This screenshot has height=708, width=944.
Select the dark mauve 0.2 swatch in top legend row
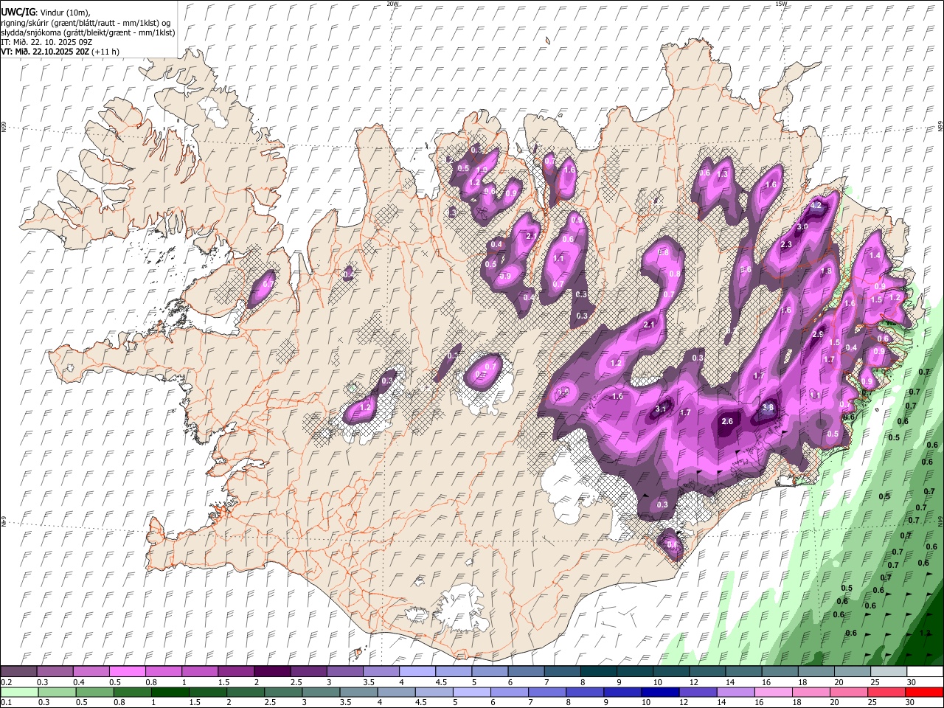18,672
